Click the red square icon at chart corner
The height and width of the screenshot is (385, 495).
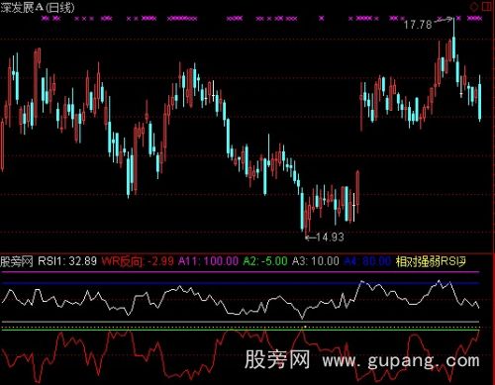tap(488, 6)
